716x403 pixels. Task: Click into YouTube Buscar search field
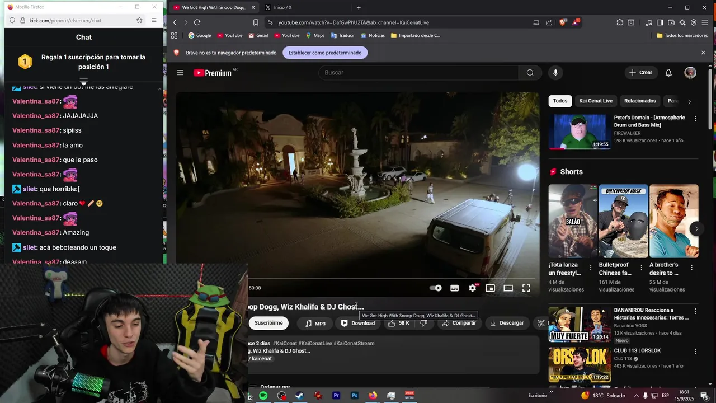(x=418, y=73)
